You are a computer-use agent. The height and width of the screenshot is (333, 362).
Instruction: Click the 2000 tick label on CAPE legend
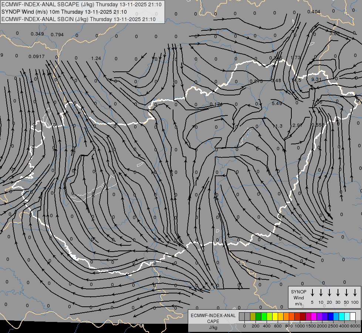(322, 326)
